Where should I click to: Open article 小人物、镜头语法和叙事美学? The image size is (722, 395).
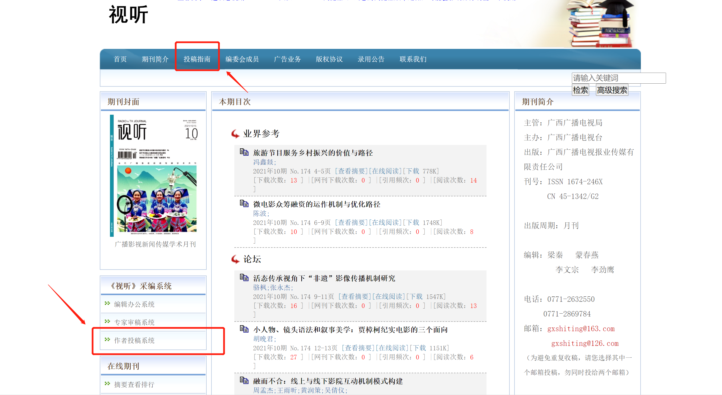(350, 330)
